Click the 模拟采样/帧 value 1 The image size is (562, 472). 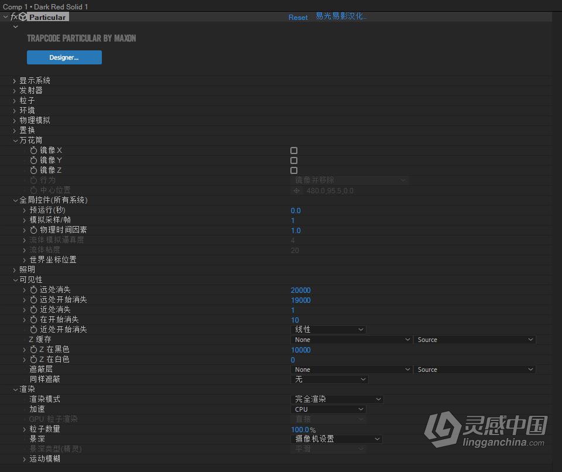click(293, 221)
